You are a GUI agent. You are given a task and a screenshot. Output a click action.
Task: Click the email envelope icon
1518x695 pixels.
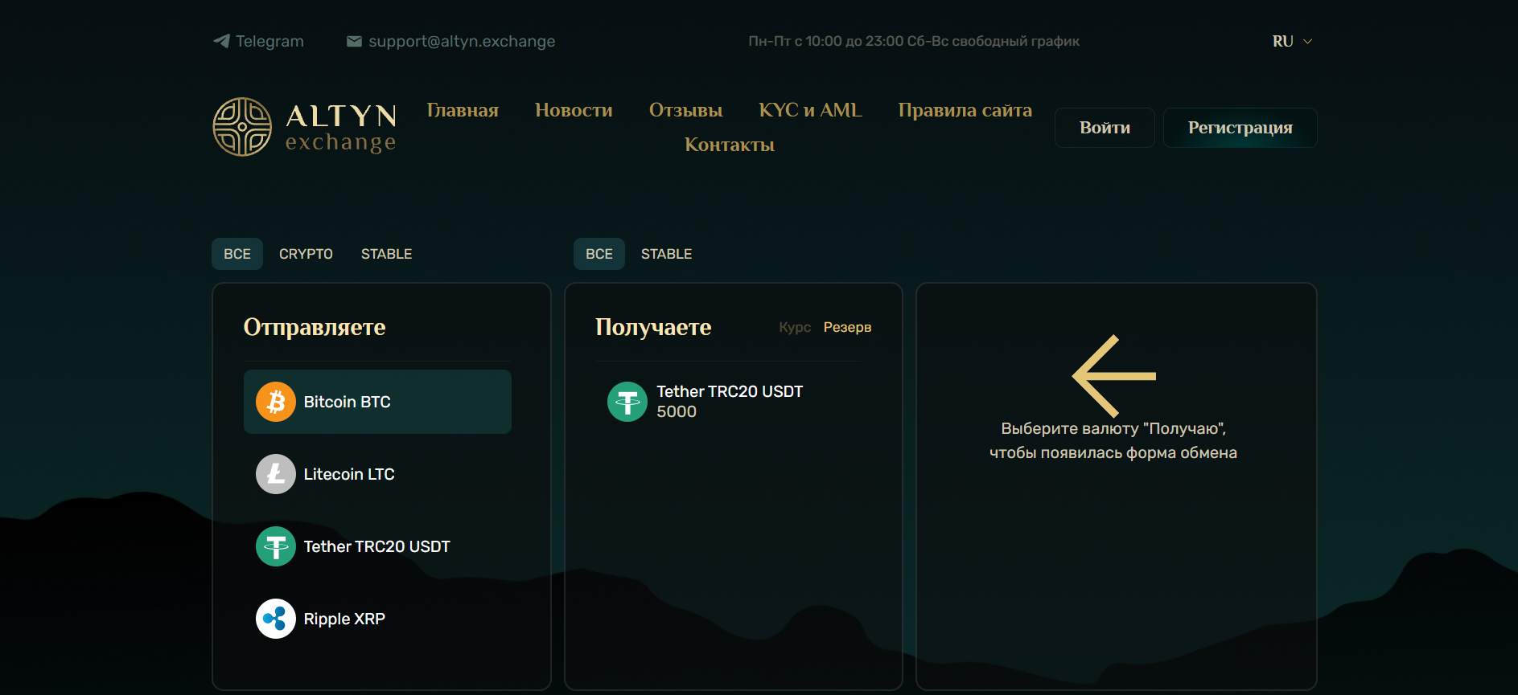354,41
